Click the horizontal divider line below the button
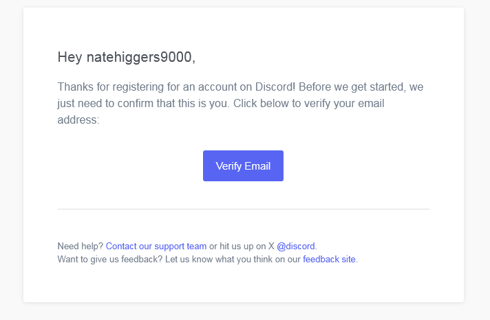The height and width of the screenshot is (320, 490). (x=243, y=209)
